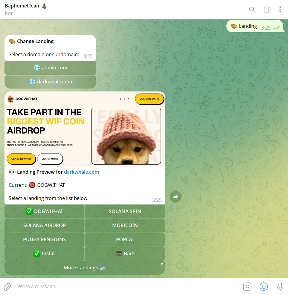Viewport: 288px width, 295px height.
Task: Click the bot commands grid icon
Action: 247,287
